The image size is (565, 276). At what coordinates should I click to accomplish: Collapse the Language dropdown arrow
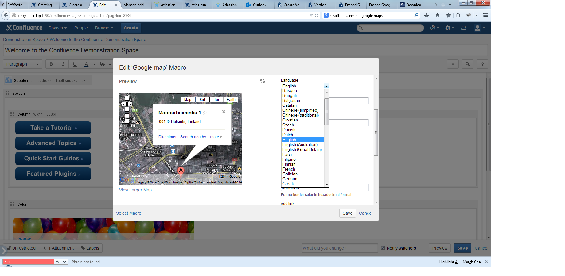click(326, 86)
